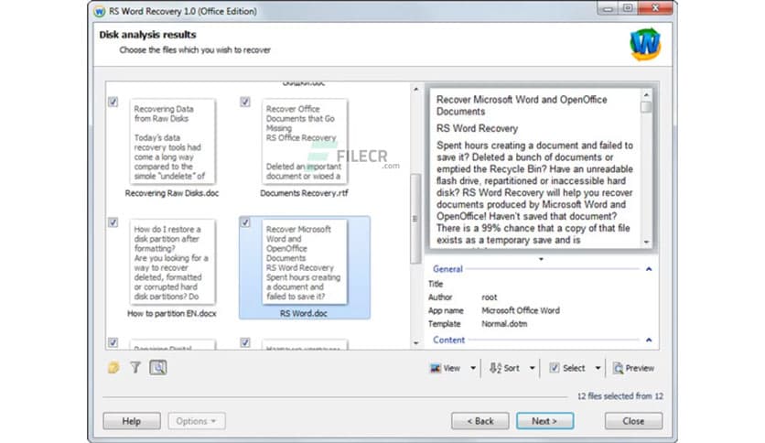The height and width of the screenshot is (443, 765).
Task: Uncheck How to partition EN.docx checkbox
Action: (113, 222)
